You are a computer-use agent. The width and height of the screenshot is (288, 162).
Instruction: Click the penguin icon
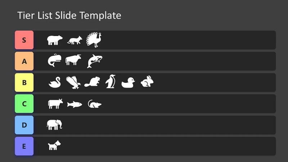(111, 81)
